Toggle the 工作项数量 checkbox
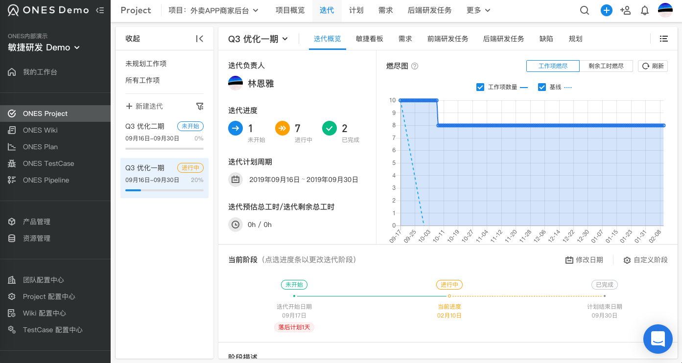 (x=480, y=87)
